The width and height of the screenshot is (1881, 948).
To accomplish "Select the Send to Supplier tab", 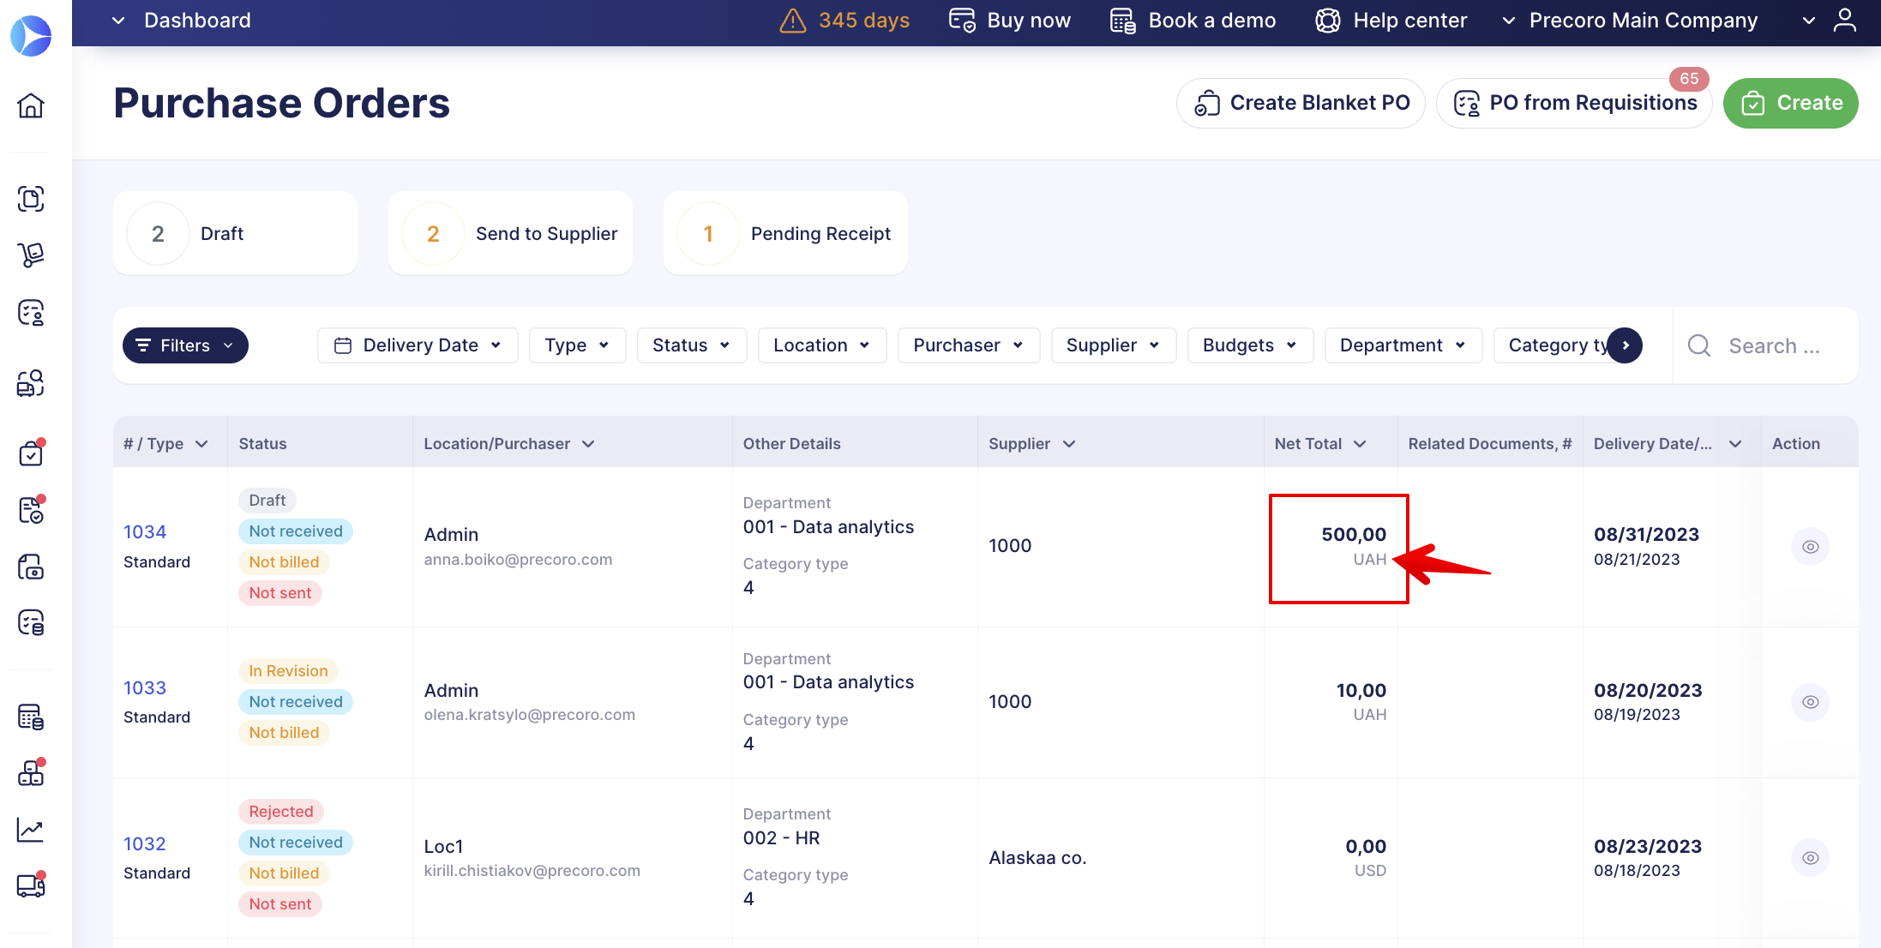I will tap(510, 233).
